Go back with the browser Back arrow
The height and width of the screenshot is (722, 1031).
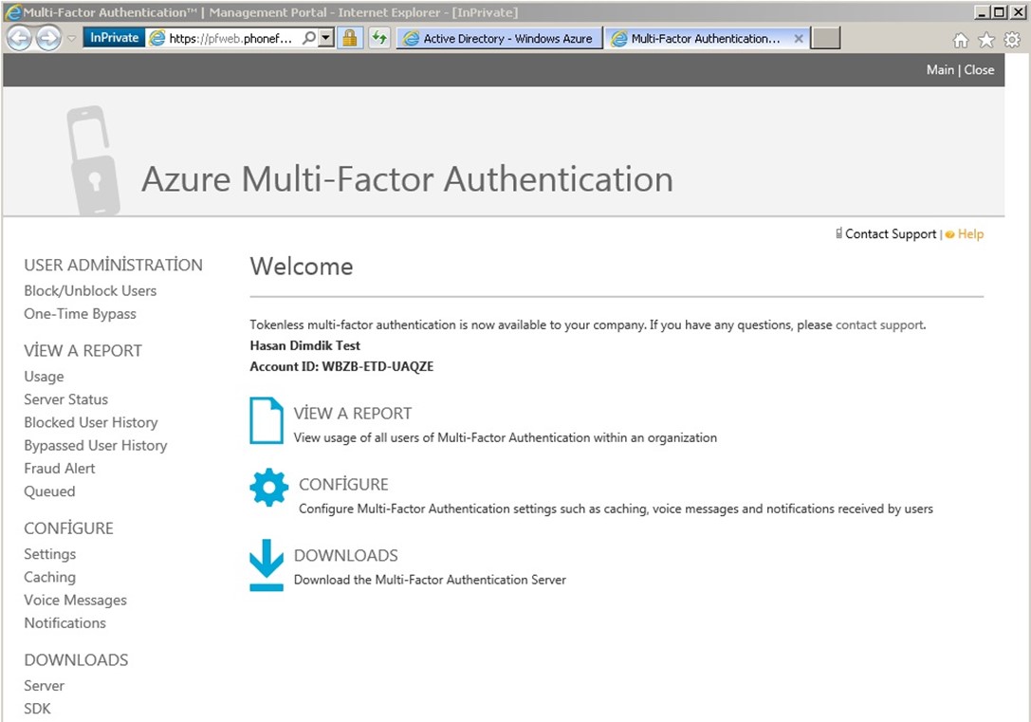pyautogui.click(x=19, y=38)
